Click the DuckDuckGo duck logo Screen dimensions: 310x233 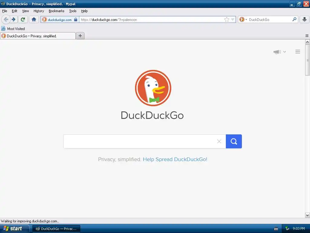tap(153, 88)
